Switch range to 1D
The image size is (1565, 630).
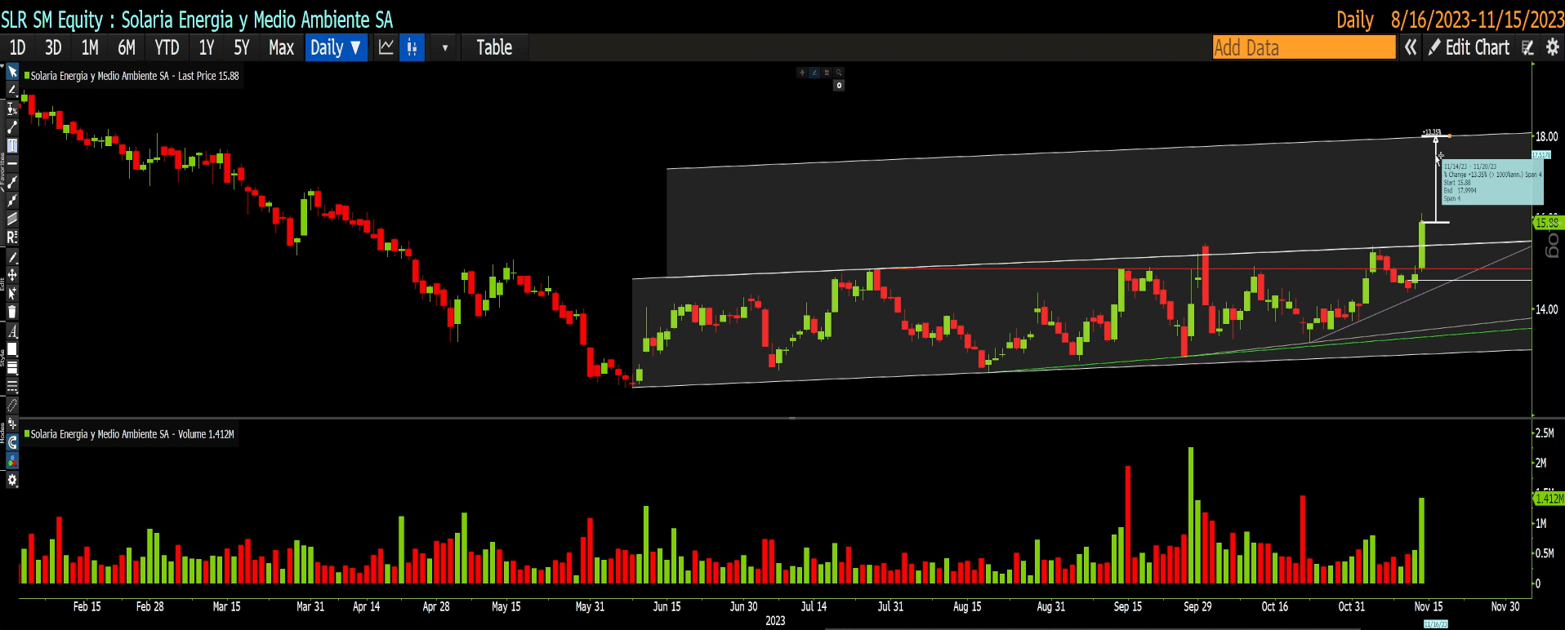pyautogui.click(x=17, y=47)
